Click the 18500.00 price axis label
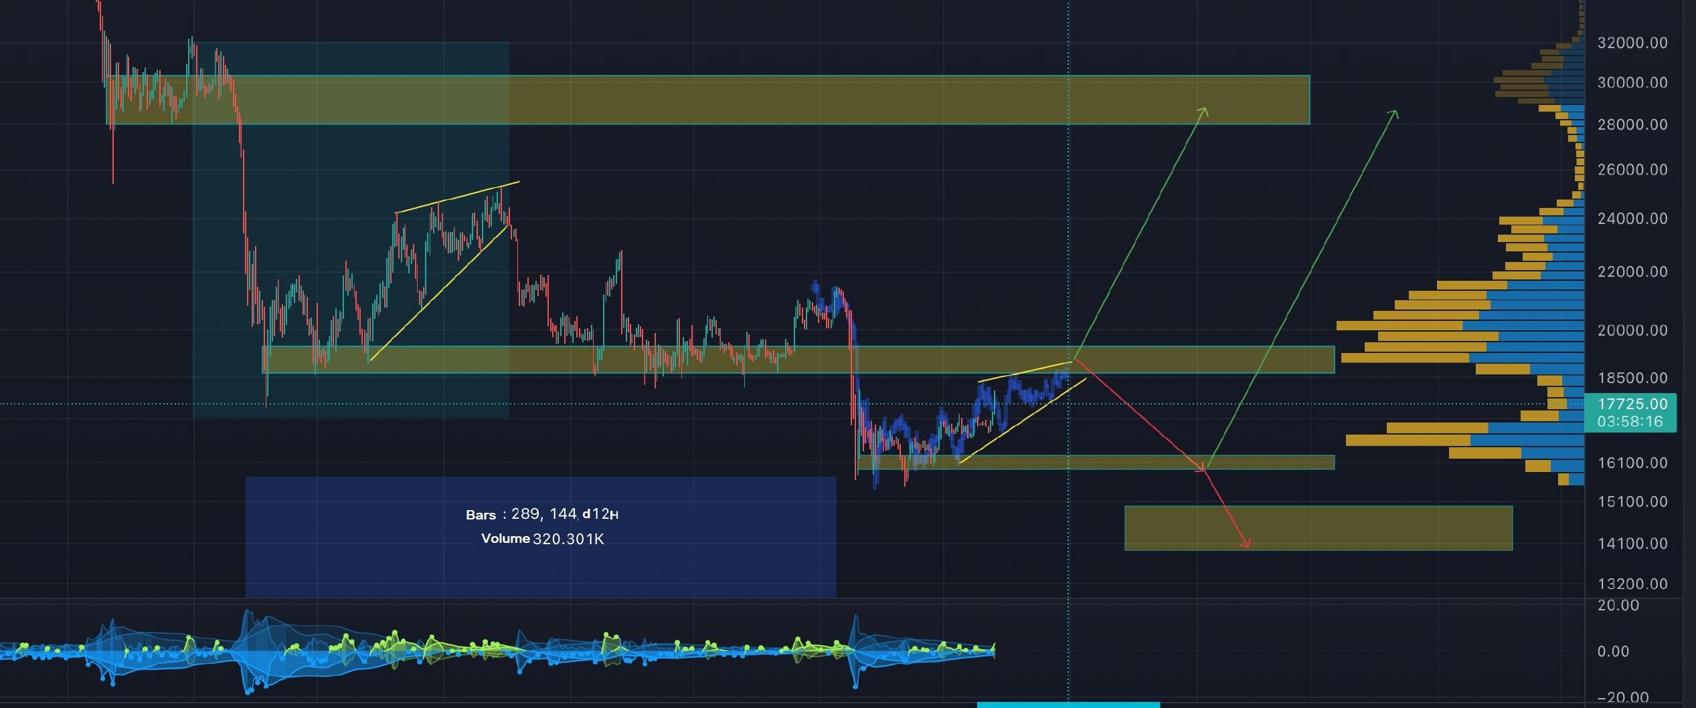The width and height of the screenshot is (1696, 708). (1632, 378)
